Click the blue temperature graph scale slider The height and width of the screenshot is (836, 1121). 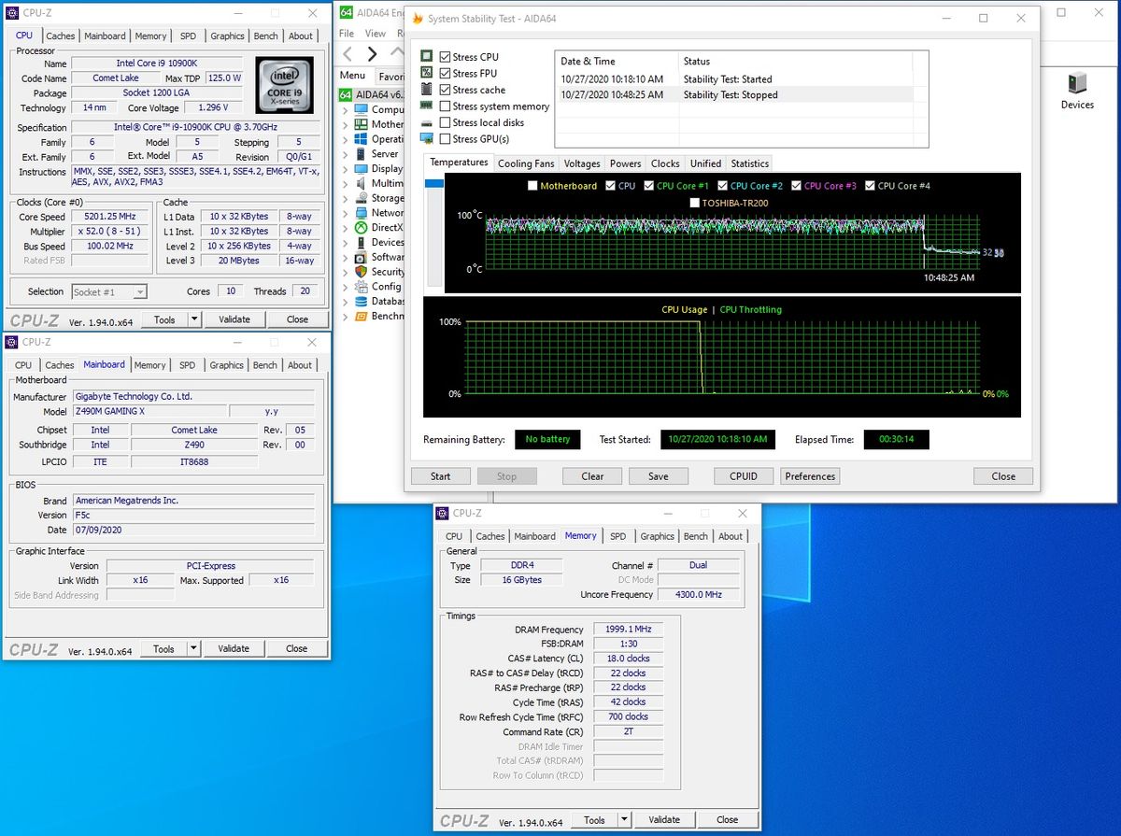pos(434,184)
